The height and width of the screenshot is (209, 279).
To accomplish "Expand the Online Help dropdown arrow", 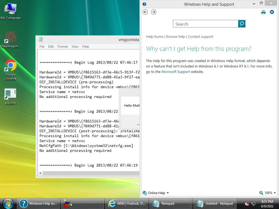I will click(168, 193).
